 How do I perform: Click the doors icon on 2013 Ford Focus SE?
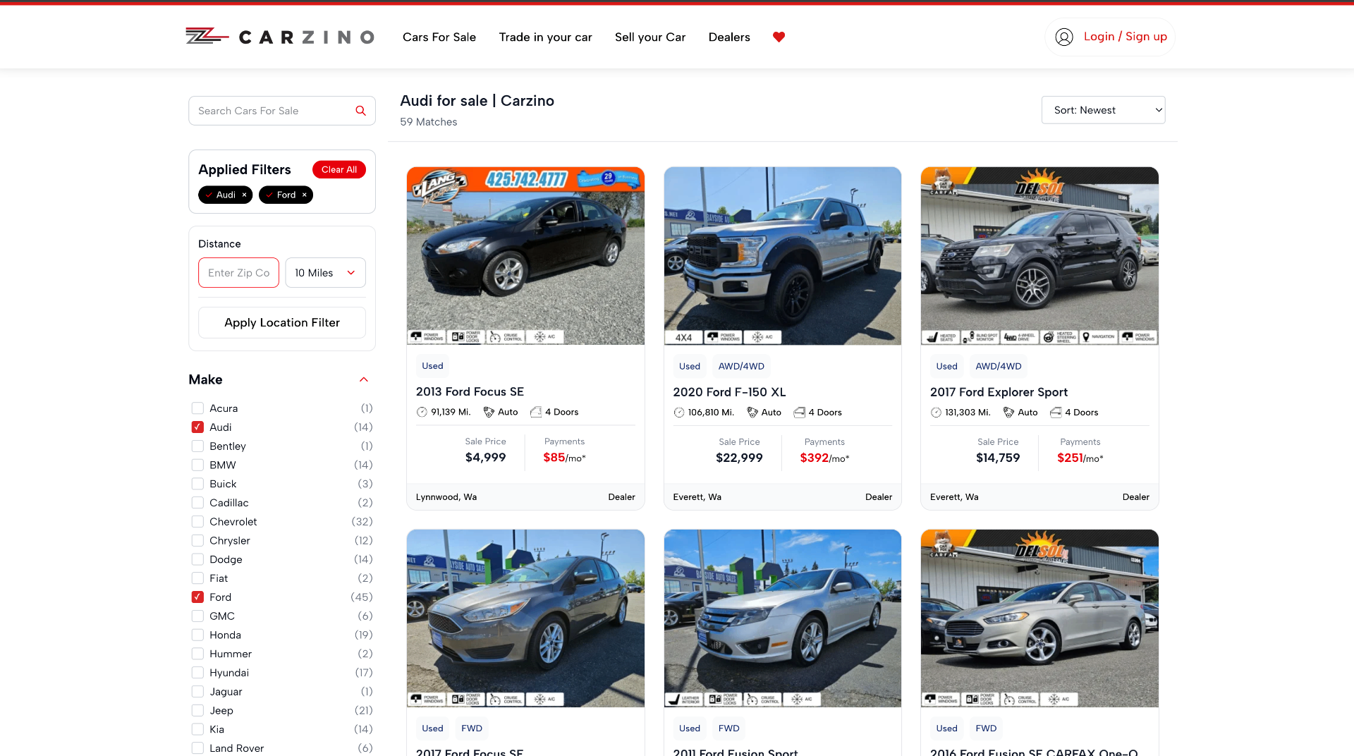tap(536, 412)
